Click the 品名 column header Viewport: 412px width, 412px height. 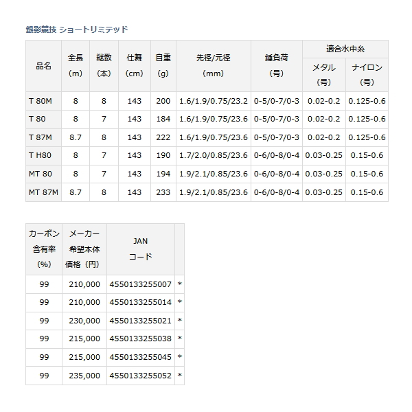coord(44,66)
